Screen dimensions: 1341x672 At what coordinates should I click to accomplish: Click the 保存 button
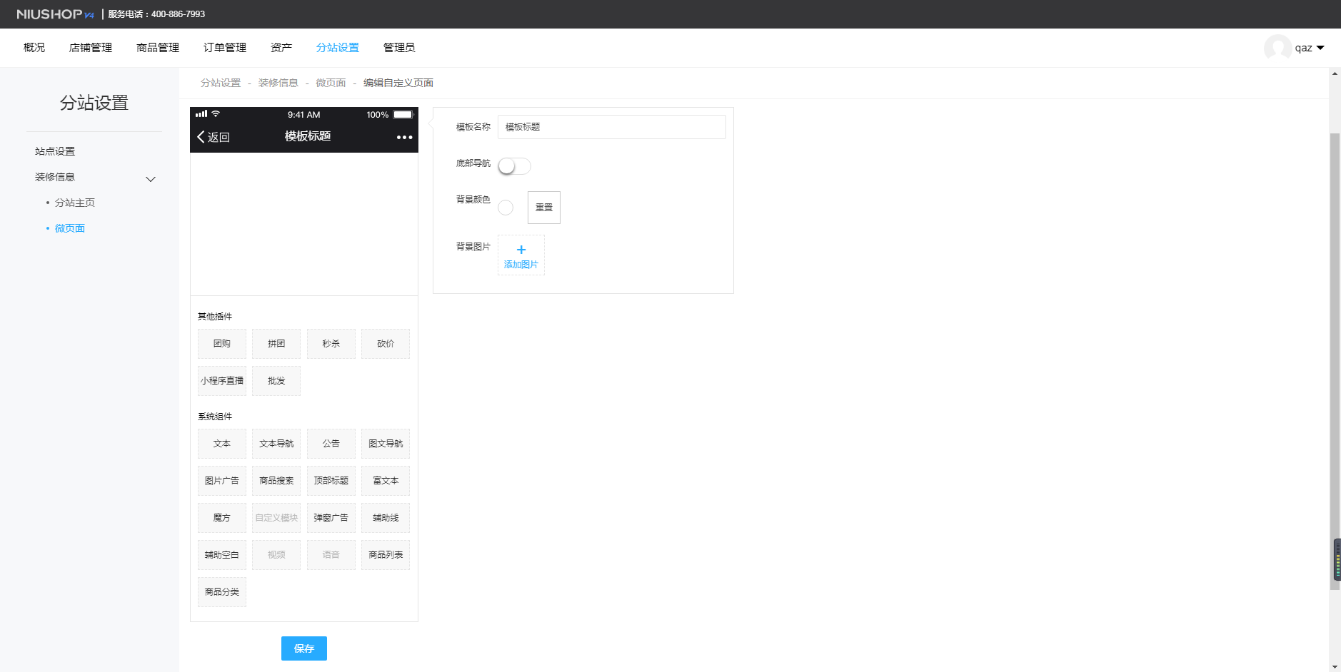(304, 648)
